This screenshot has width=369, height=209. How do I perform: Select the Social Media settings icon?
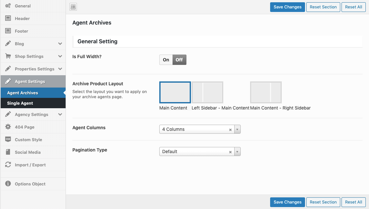(x=8, y=152)
